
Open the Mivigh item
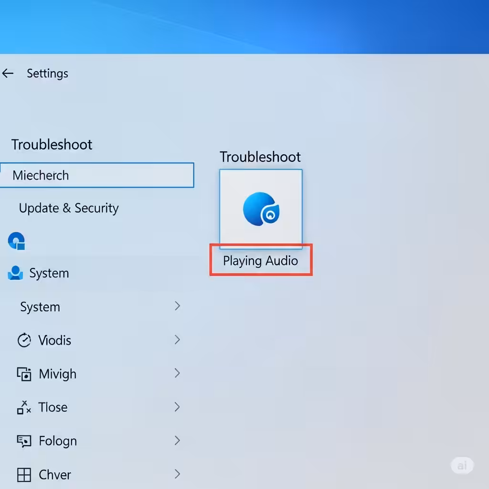58,374
